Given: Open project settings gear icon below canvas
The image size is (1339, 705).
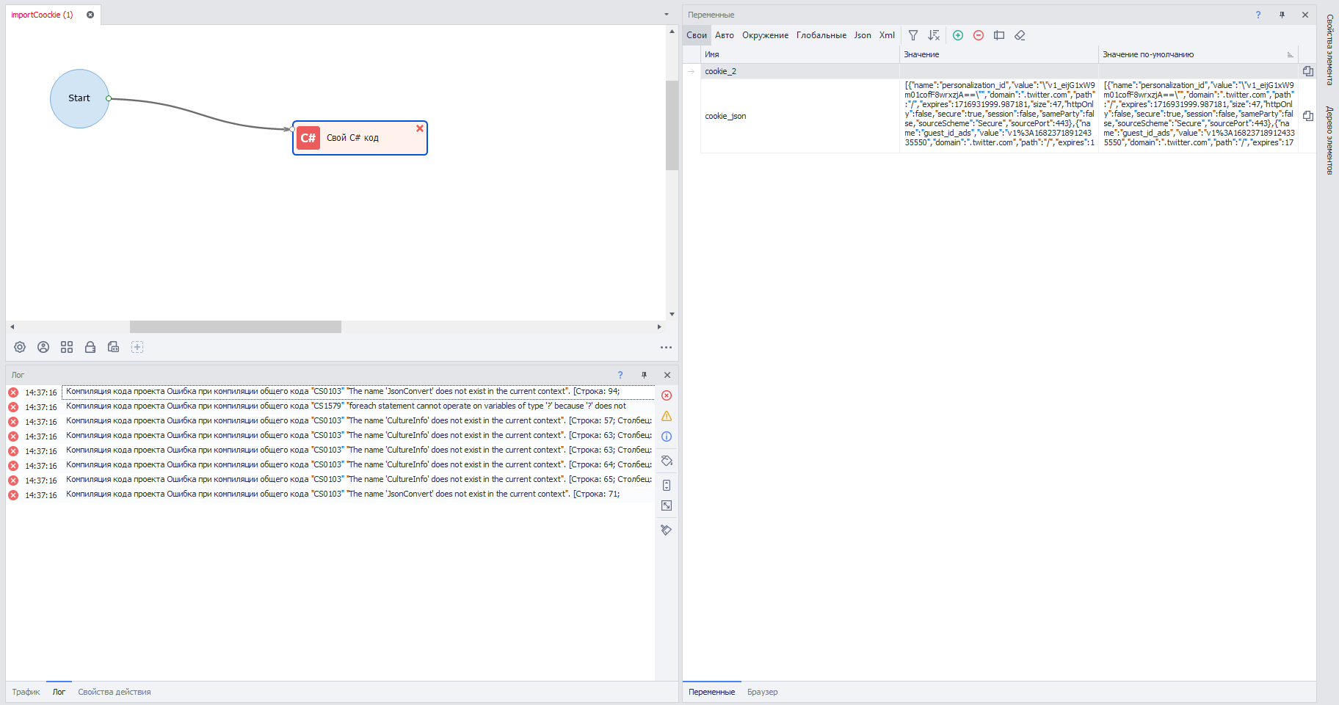Looking at the screenshot, I should point(20,347).
